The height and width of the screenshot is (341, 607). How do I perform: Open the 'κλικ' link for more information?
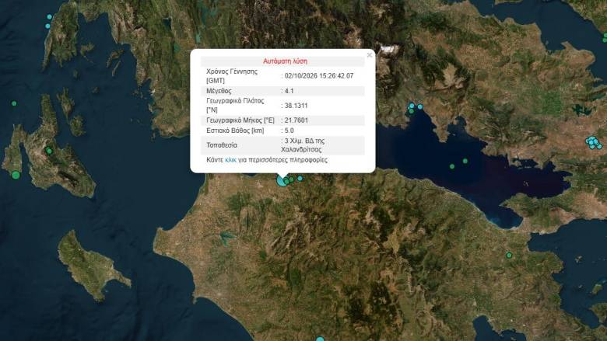(x=230, y=160)
